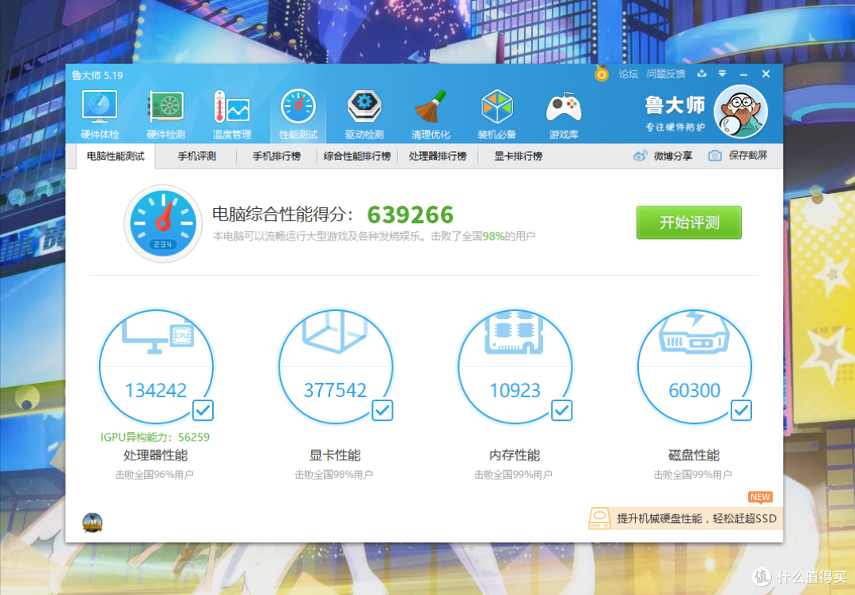Image resolution: width=855 pixels, height=595 pixels.
Task: Click the camera screenshot icon
Action: point(715,156)
